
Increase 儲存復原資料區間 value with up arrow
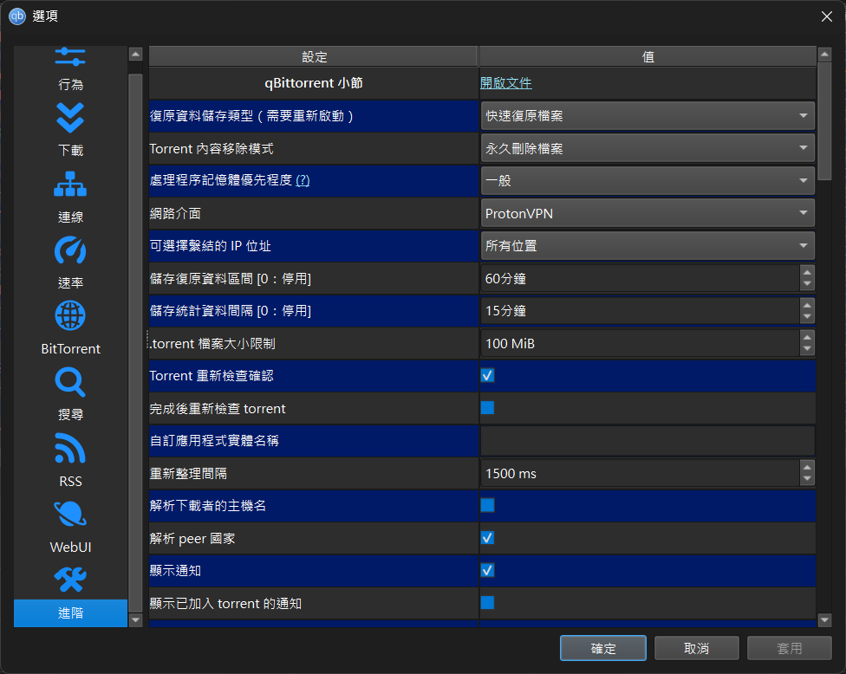tap(807, 272)
